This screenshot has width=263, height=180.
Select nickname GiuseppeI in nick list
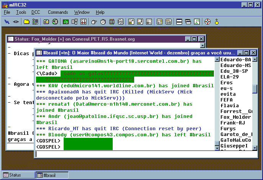click(234, 146)
